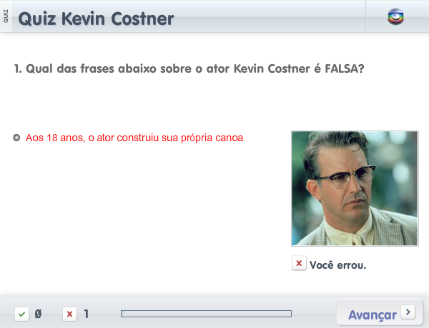Click the Você errou message
The height and width of the screenshot is (328, 429).
coord(338,265)
